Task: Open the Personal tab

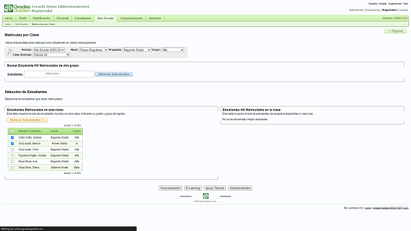Action: pos(62,18)
